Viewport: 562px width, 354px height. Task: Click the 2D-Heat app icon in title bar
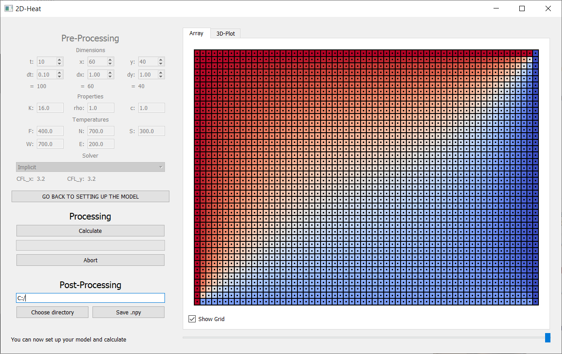click(8, 8)
